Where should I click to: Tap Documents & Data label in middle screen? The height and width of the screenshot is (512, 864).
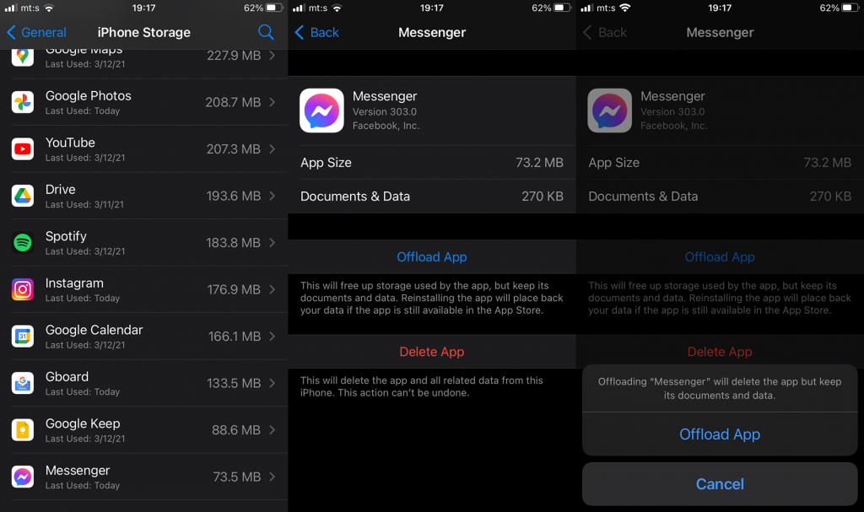pyautogui.click(x=355, y=197)
